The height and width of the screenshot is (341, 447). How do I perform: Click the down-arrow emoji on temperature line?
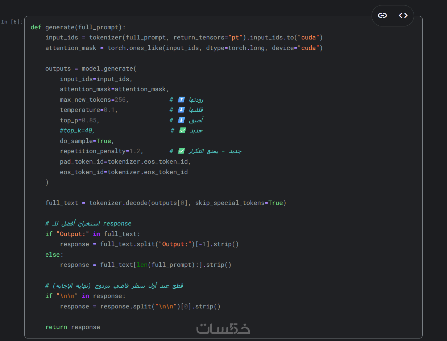click(x=181, y=110)
